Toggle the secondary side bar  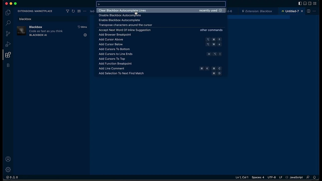(310, 4)
